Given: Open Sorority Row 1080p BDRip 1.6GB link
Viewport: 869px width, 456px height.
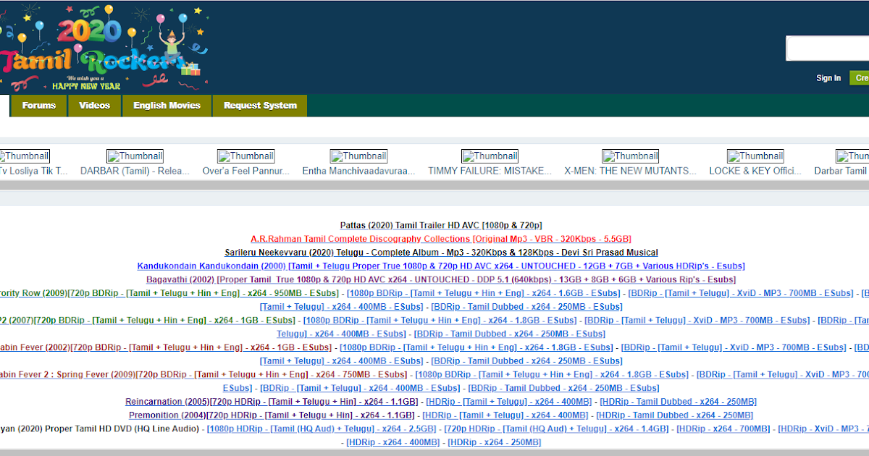Looking at the screenshot, I should [483, 293].
